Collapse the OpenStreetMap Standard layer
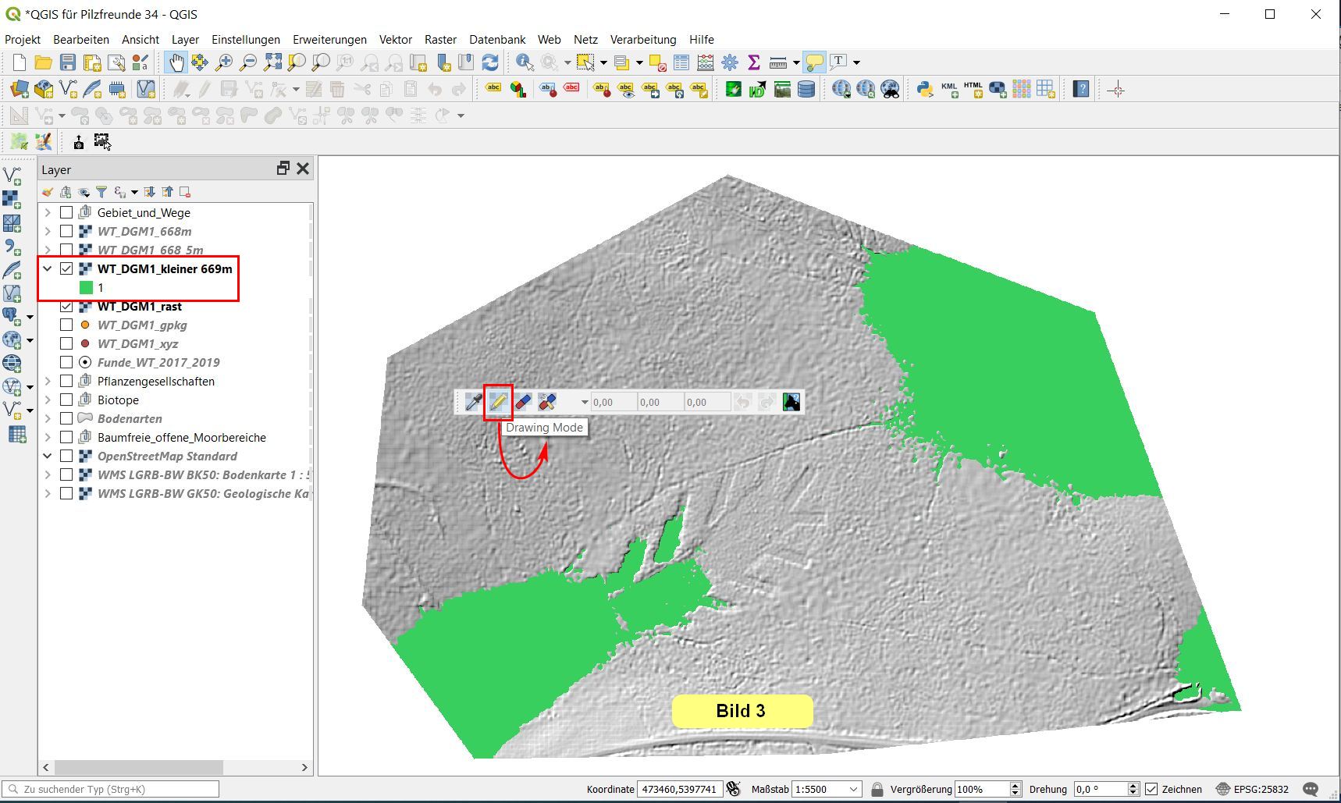1341x803 pixels. [x=48, y=456]
